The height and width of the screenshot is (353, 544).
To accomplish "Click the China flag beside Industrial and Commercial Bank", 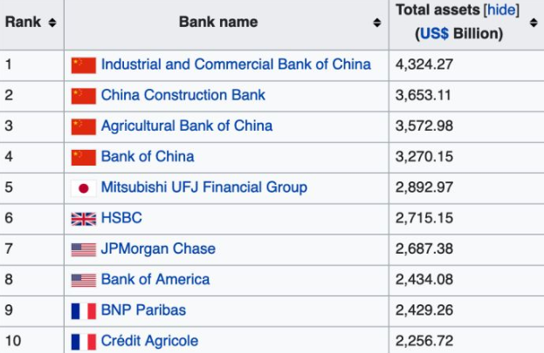I will [83, 65].
